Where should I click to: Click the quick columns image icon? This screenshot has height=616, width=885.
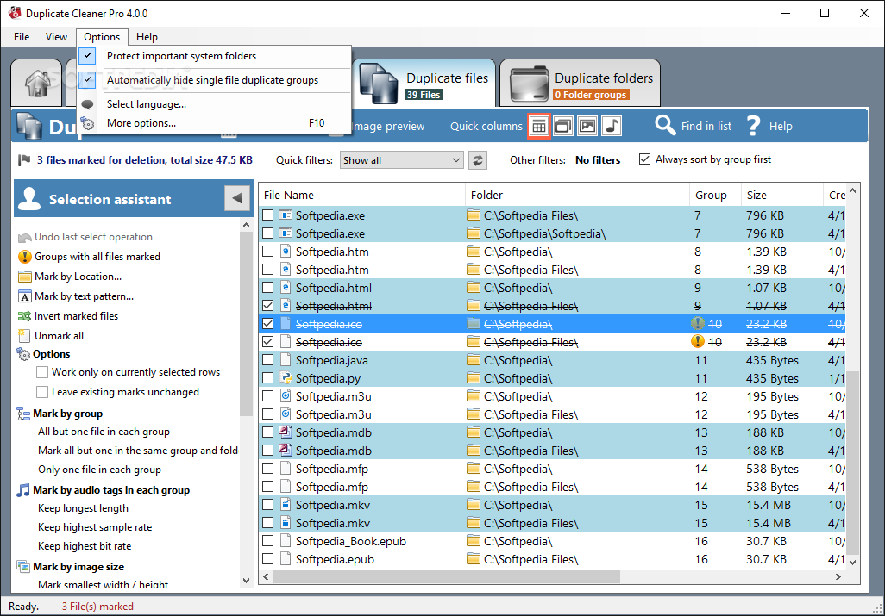[x=587, y=127]
